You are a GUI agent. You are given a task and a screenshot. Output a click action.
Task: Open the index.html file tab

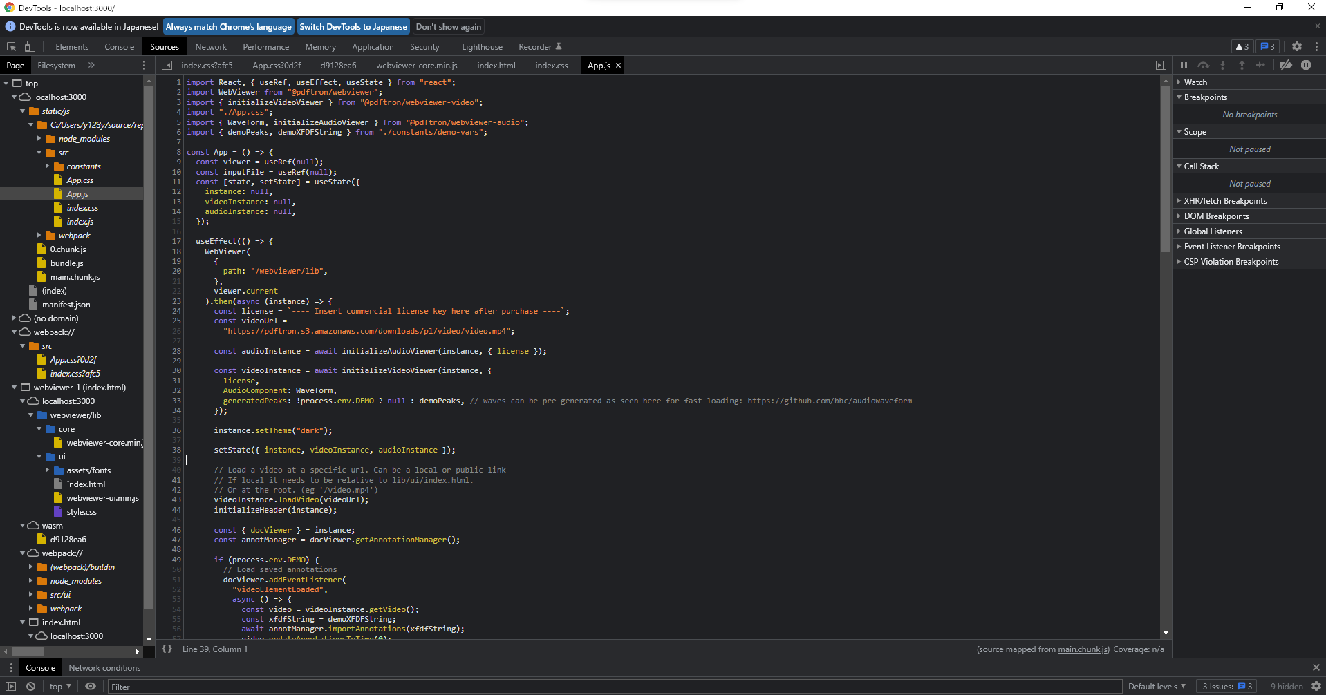(496, 65)
